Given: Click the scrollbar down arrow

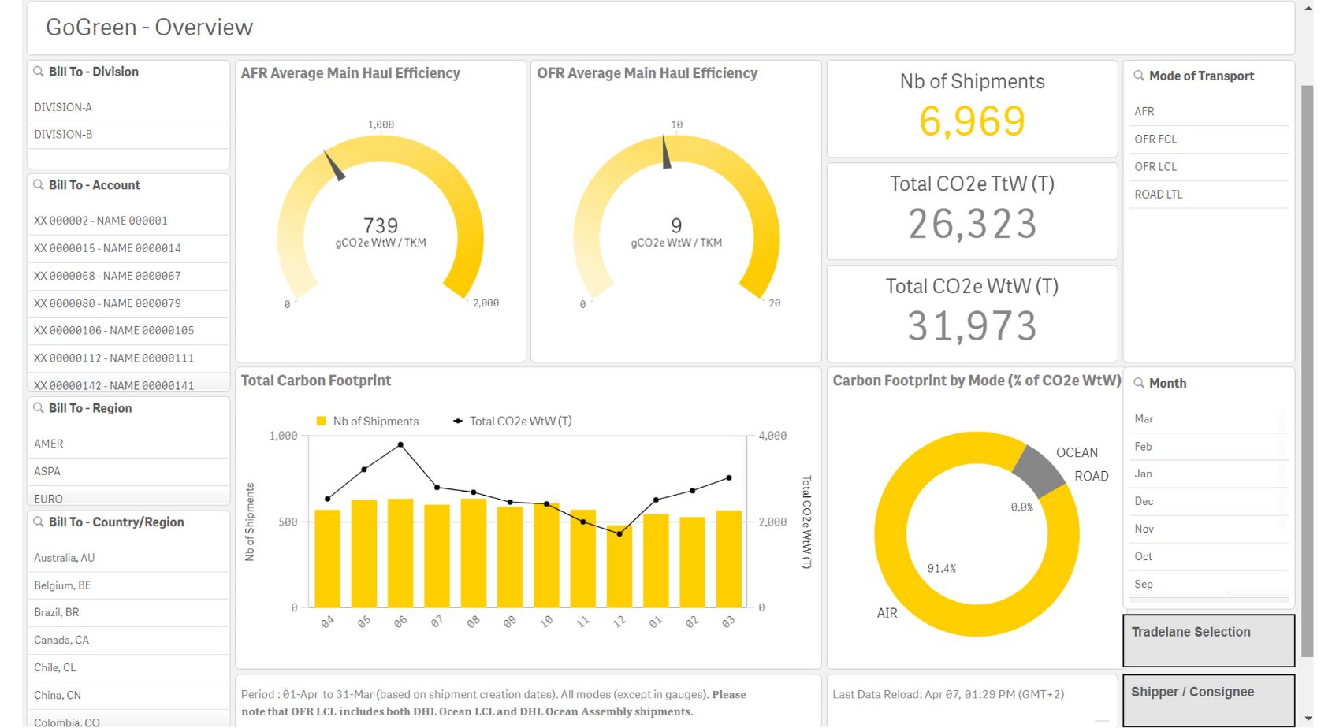Looking at the screenshot, I should pyautogui.click(x=1308, y=718).
